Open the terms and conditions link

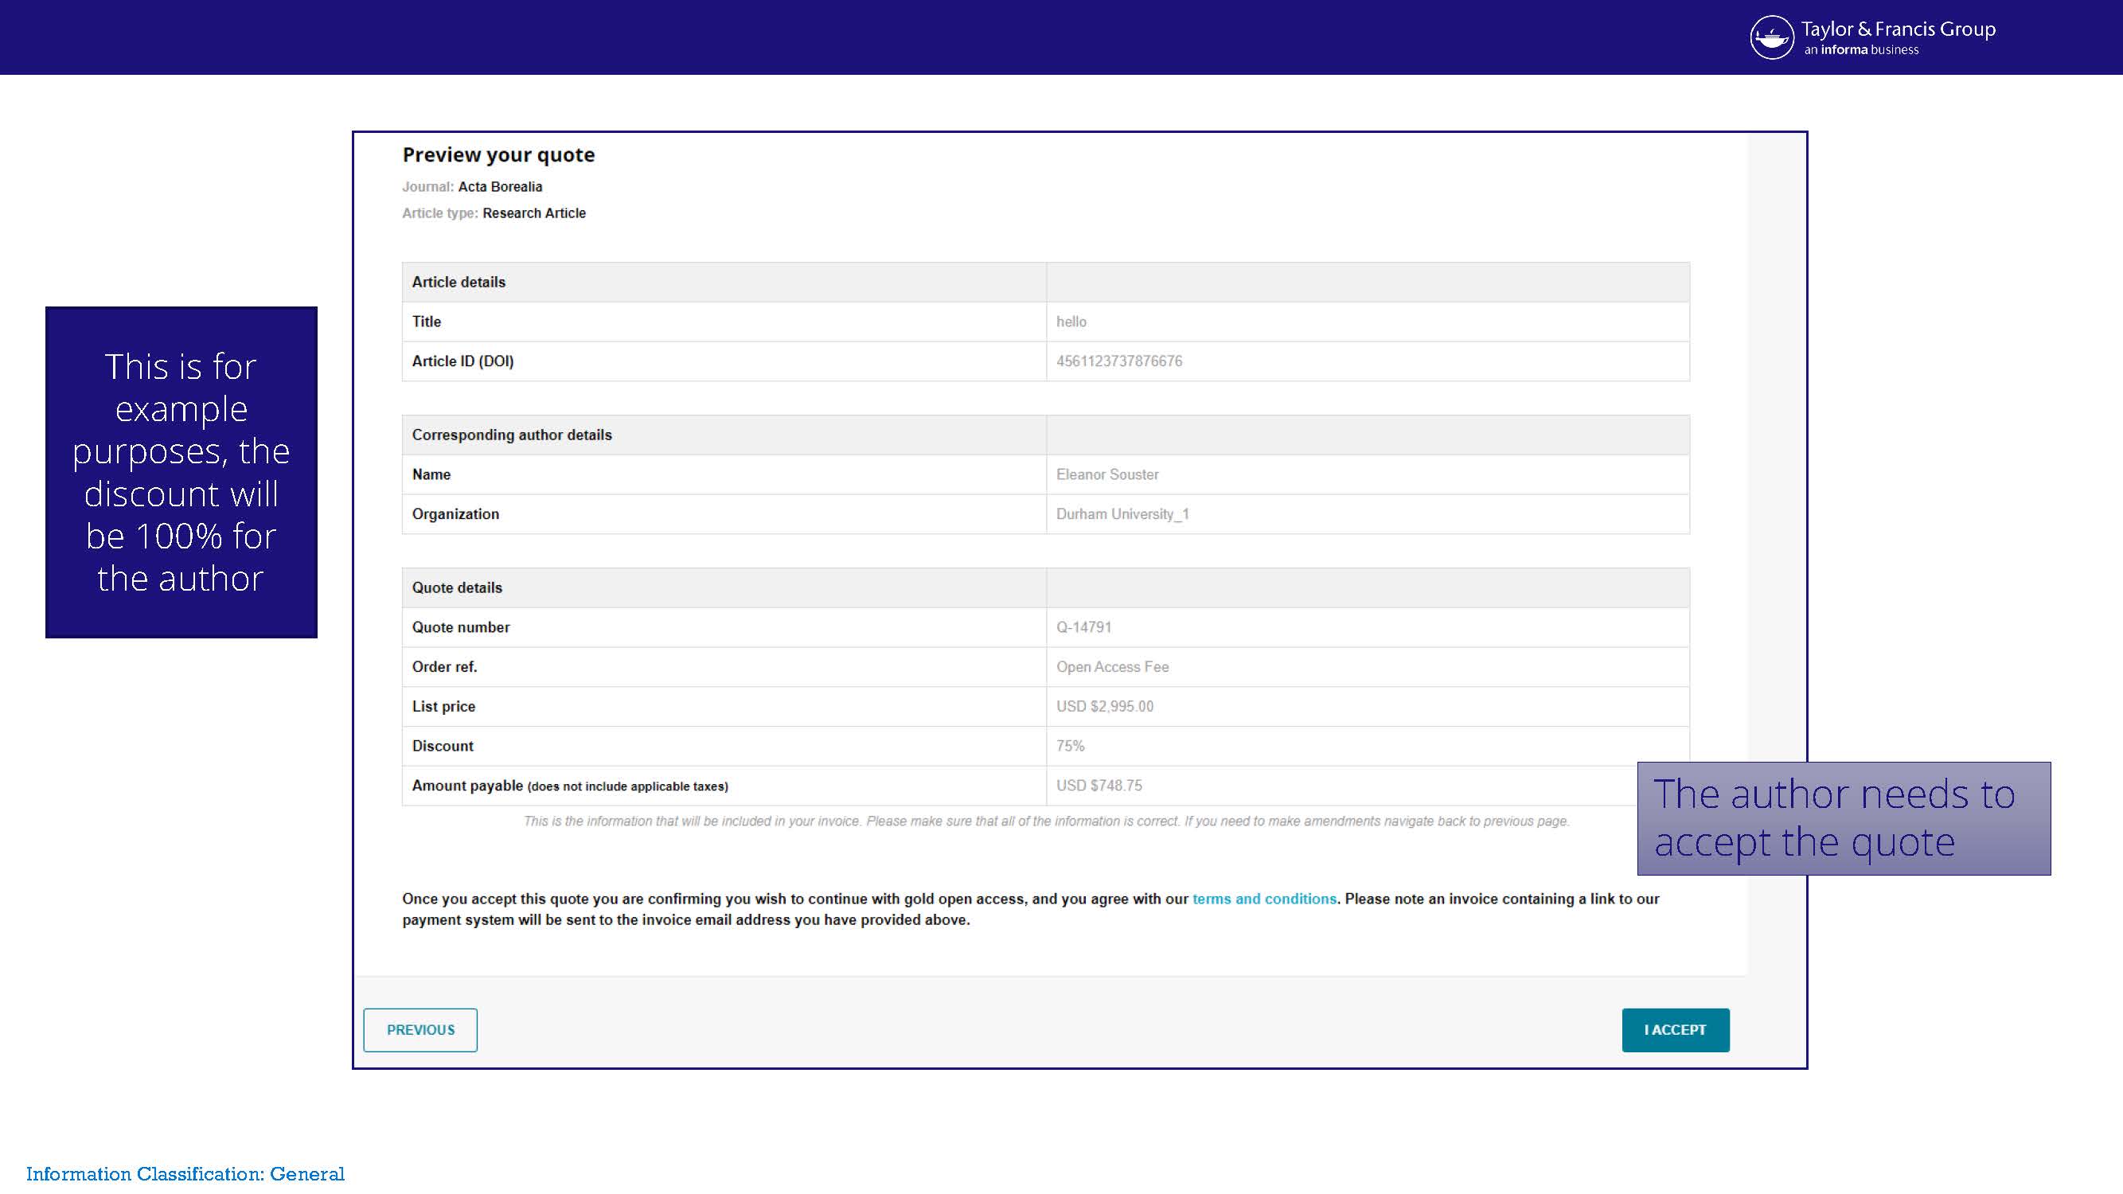coord(1264,898)
